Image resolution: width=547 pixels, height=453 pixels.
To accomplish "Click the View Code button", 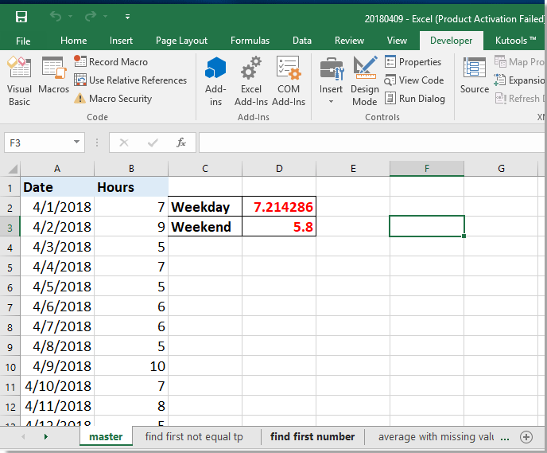I will (414, 80).
